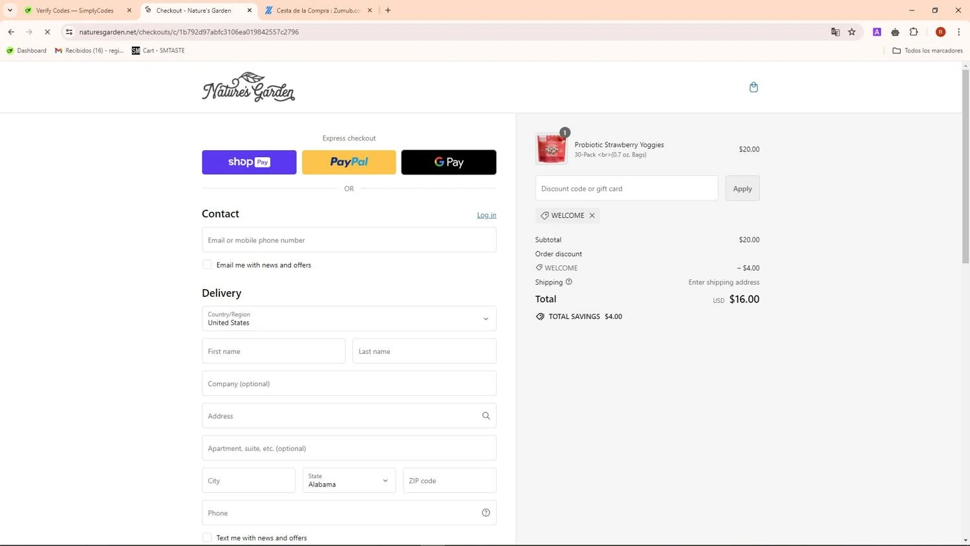Pay with Shop Pay express checkout
This screenshot has height=546, width=970.
[x=249, y=162]
